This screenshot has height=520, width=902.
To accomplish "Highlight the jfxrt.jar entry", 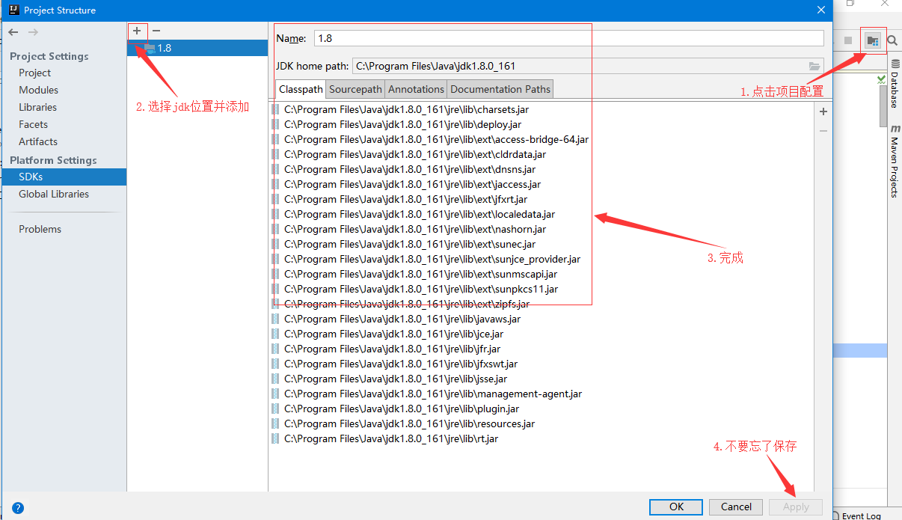I will [541, 199].
